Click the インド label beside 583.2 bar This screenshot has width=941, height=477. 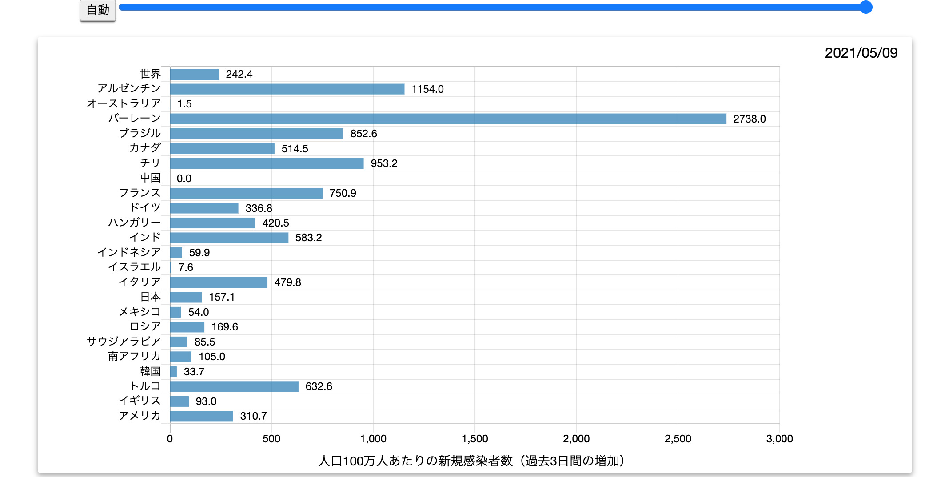coord(145,238)
